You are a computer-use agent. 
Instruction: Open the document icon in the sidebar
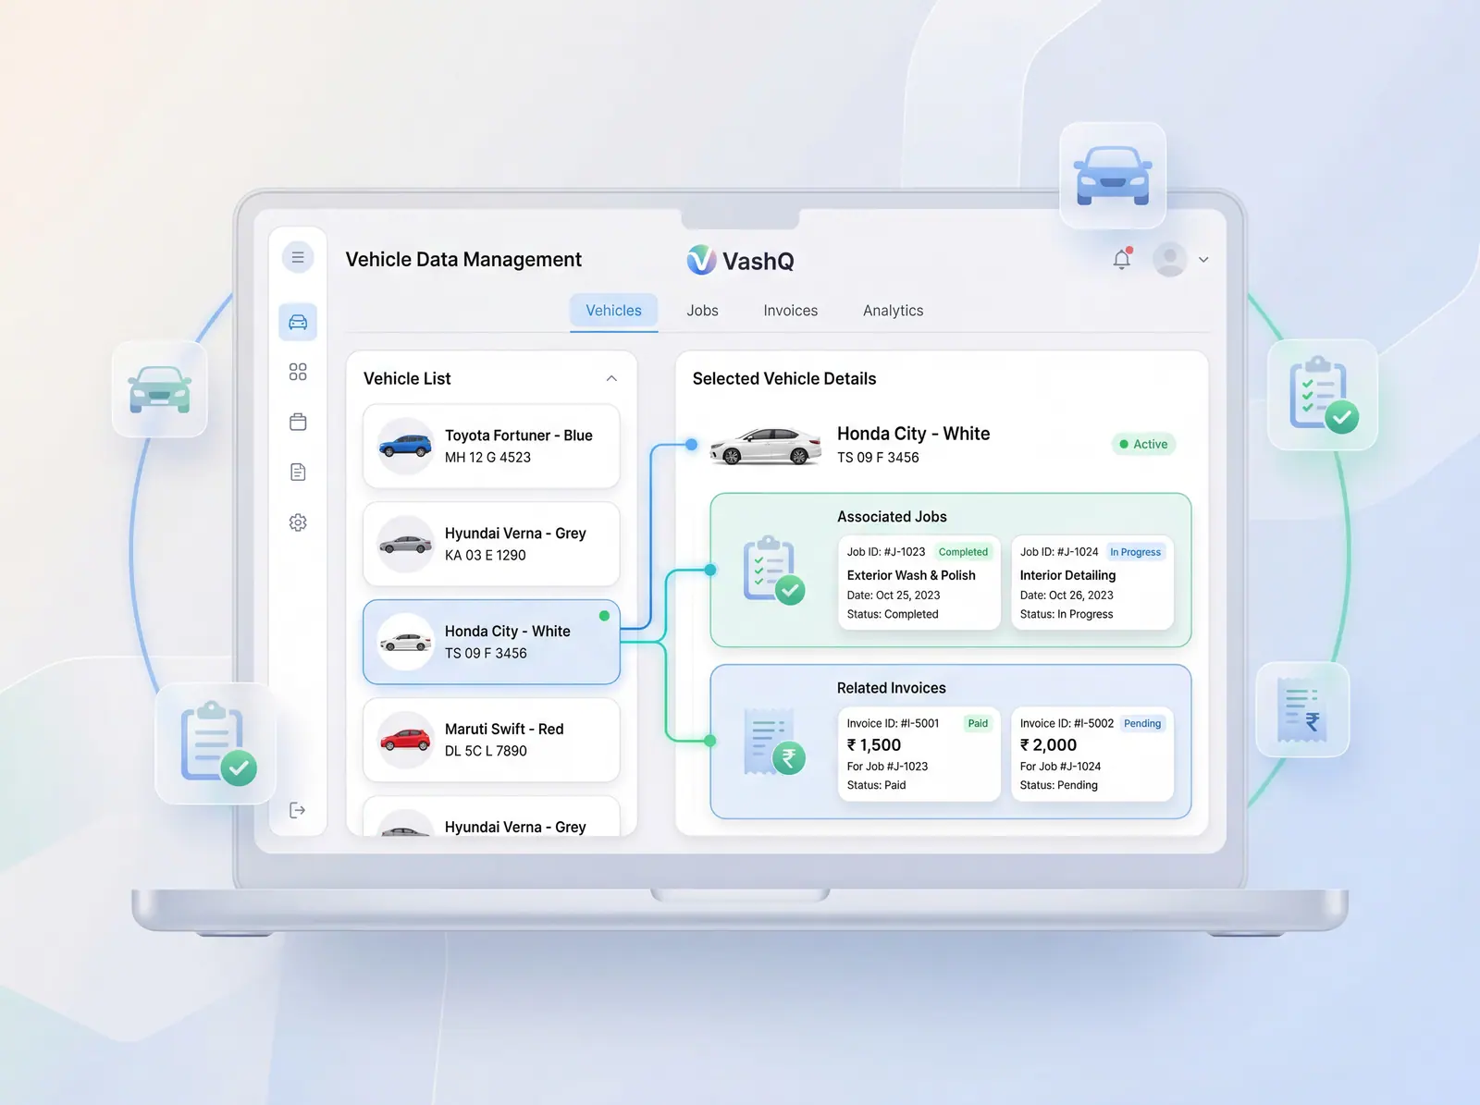[297, 472]
